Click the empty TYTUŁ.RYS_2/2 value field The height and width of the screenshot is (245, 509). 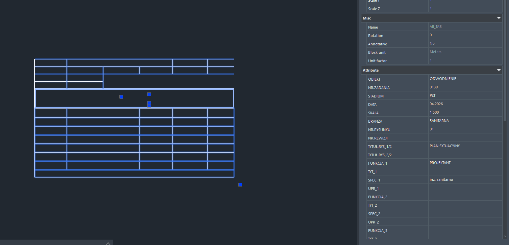click(x=465, y=155)
